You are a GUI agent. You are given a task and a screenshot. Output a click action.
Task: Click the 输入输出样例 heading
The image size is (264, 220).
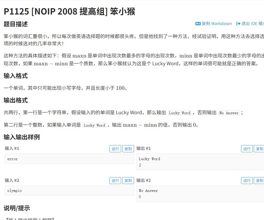(x=22, y=137)
